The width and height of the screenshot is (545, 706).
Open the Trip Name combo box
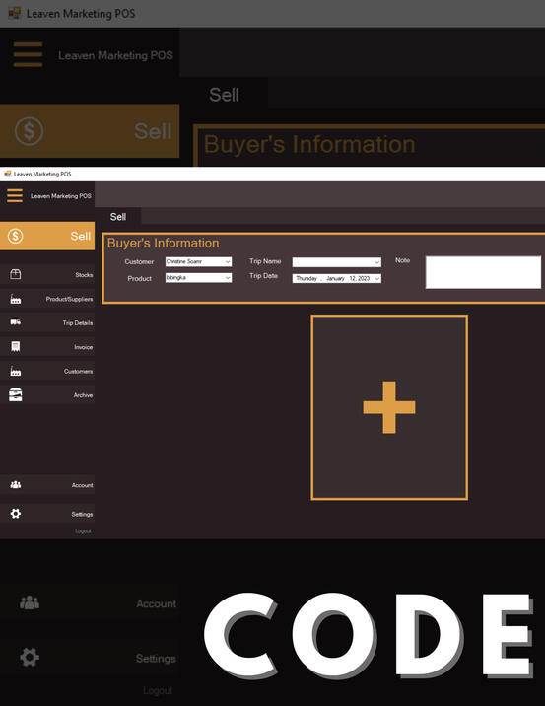337,262
